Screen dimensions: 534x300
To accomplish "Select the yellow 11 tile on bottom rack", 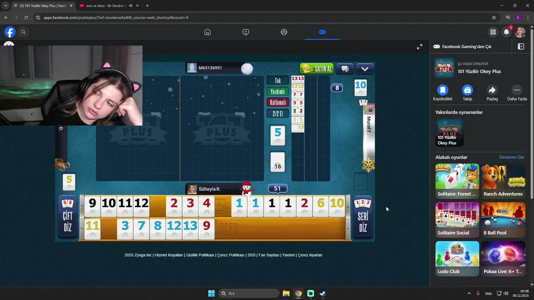I will coord(92,229).
